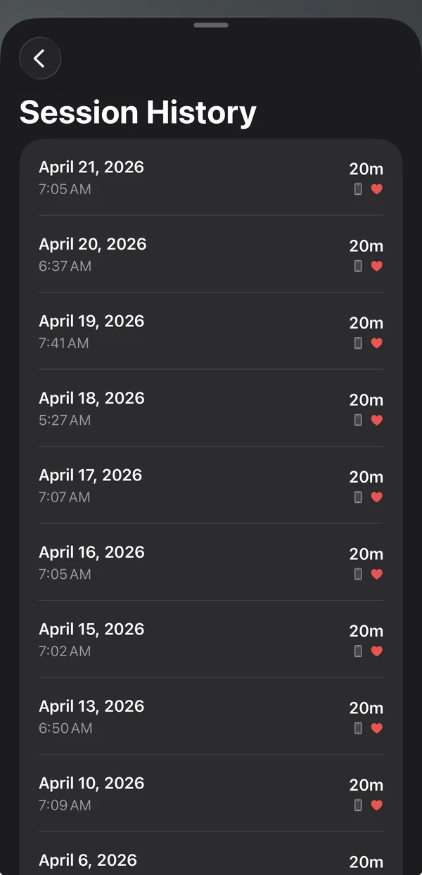Tap the Session History title
This screenshot has width=422, height=875.
point(138,112)
